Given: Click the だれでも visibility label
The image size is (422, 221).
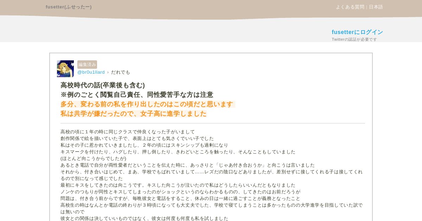Looking at the screenshot, I should 121,72.
